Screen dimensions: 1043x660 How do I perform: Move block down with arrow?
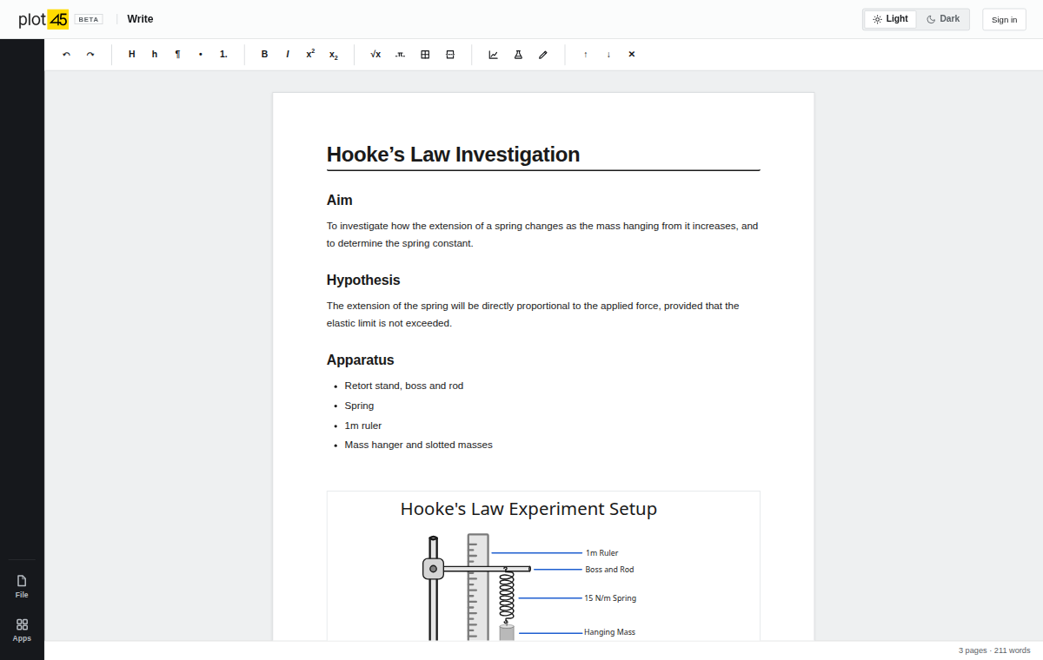pyautogui.click(x=608, y=55)
